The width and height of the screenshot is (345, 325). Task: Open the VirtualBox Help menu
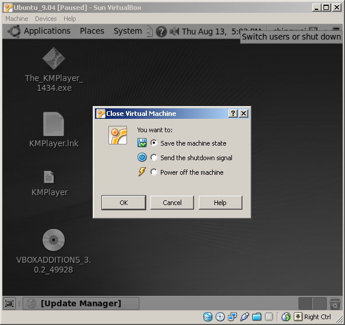click(70, 19)
